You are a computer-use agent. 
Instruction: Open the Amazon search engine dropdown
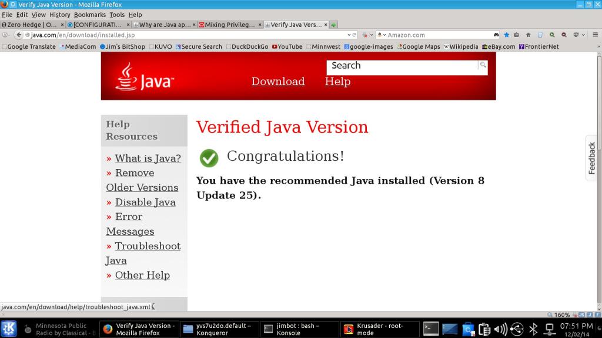click(383, 35)
